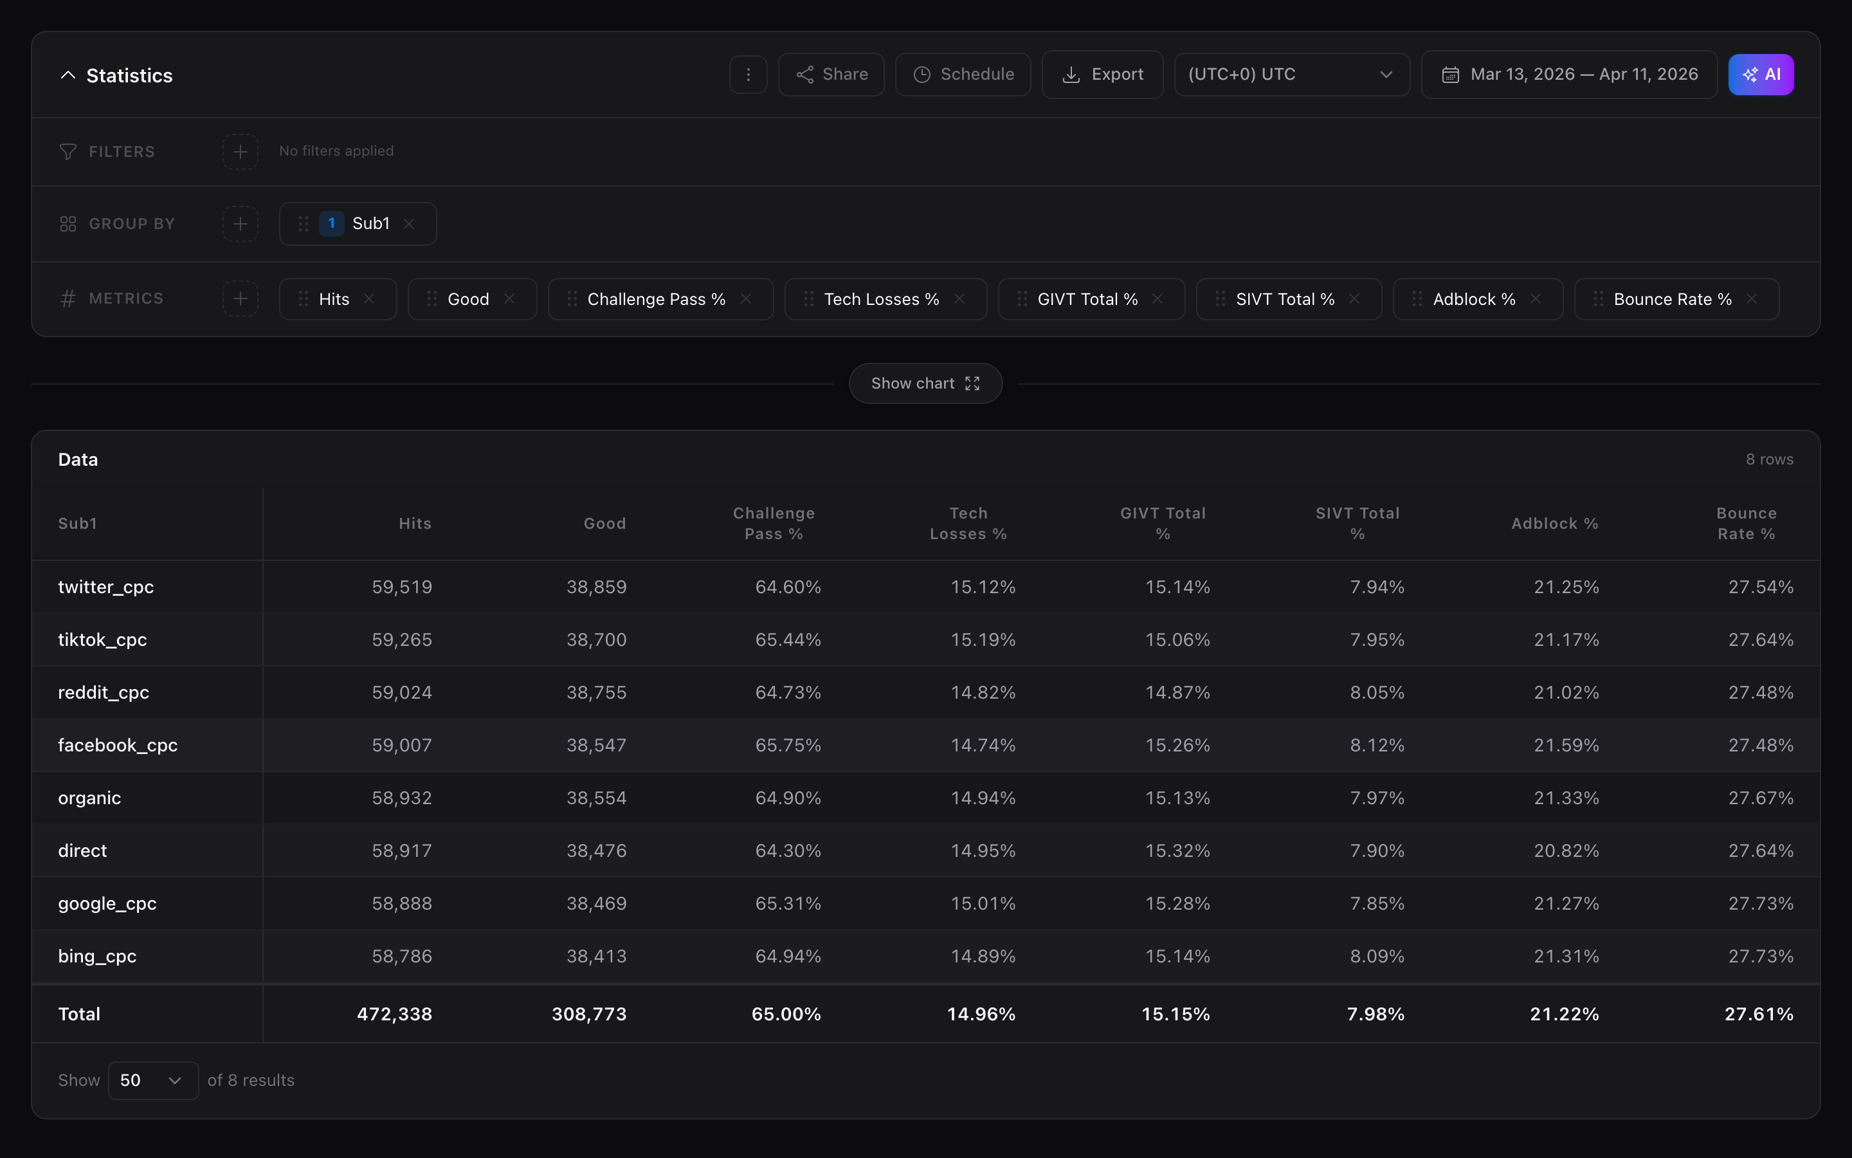The image size is (1852, 1158).
Task: Remove the Bounce Rate % metric
Action: pyautogui.click(x=1752, y=299)
